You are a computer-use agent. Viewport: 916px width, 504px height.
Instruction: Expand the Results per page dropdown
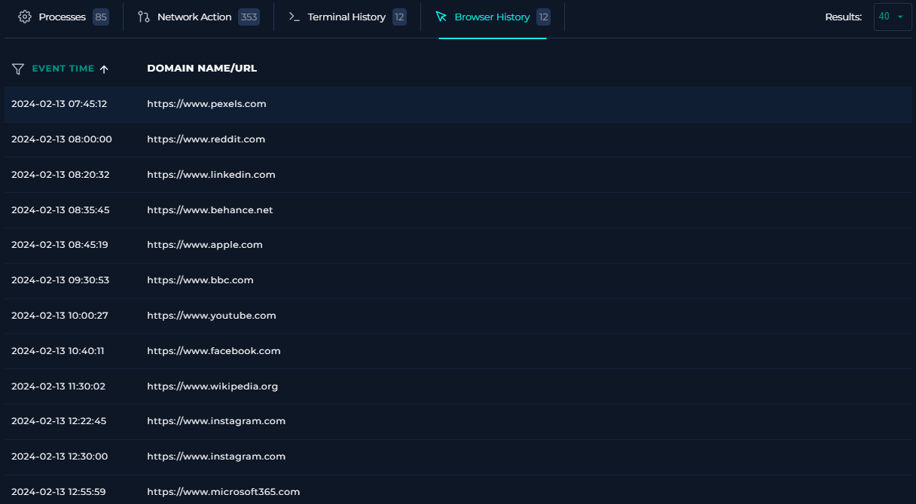[892, 17]
